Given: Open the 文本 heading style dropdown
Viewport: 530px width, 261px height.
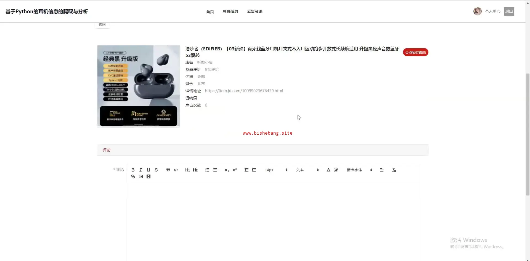Looking at the screenshot, I should pyautogui.click(x=307, y=170).
